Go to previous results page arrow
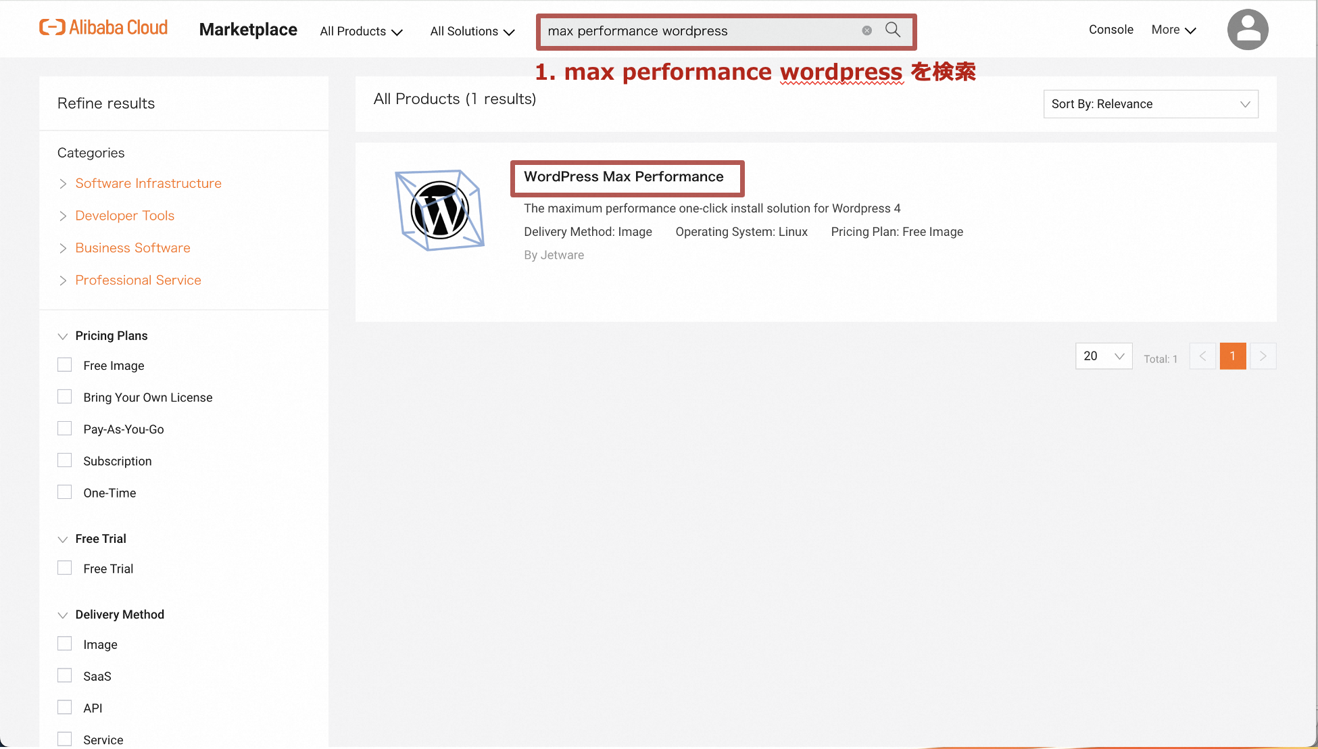This screenshot has height=749, width=1318. click(x=1202, y=356)
